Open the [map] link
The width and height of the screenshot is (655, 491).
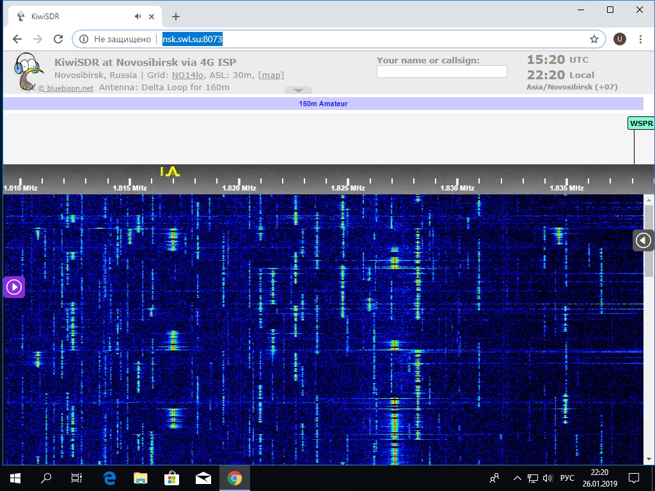271,75
